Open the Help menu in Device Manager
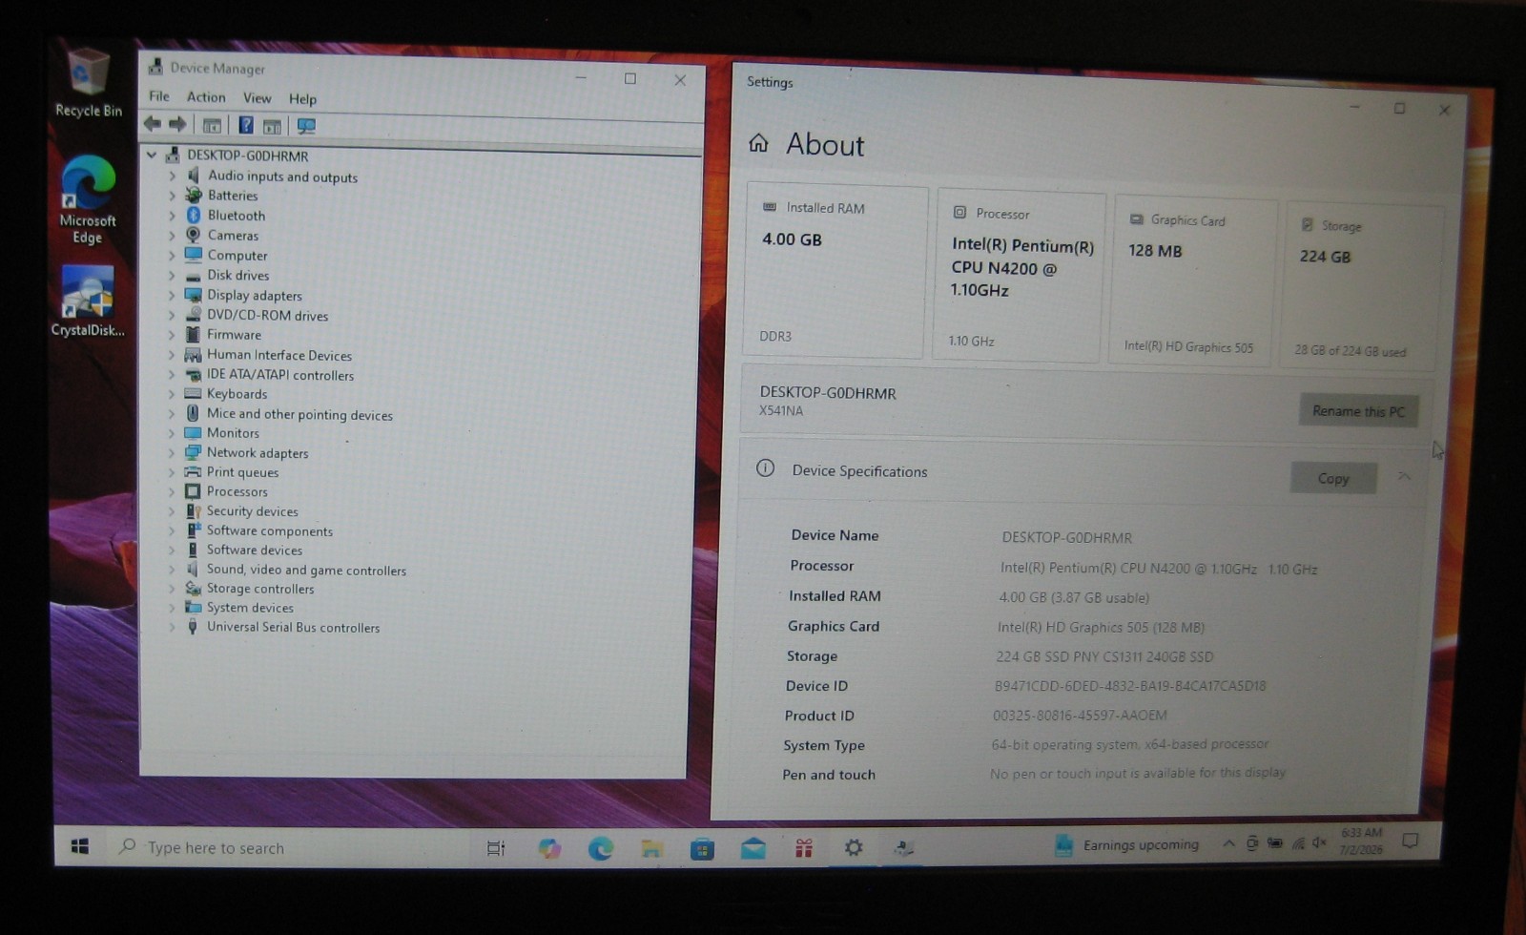 [x=302, y=99]
